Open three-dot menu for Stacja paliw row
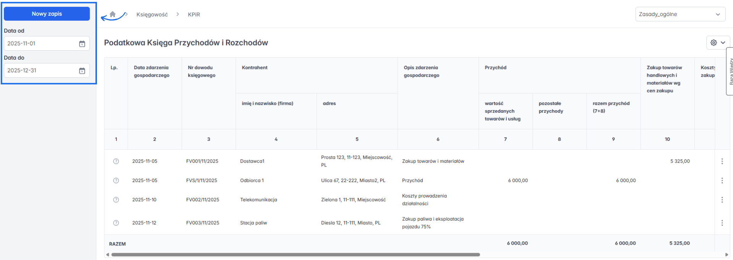Viewport: 733px width, 260px height. click(x=722, y=223)
